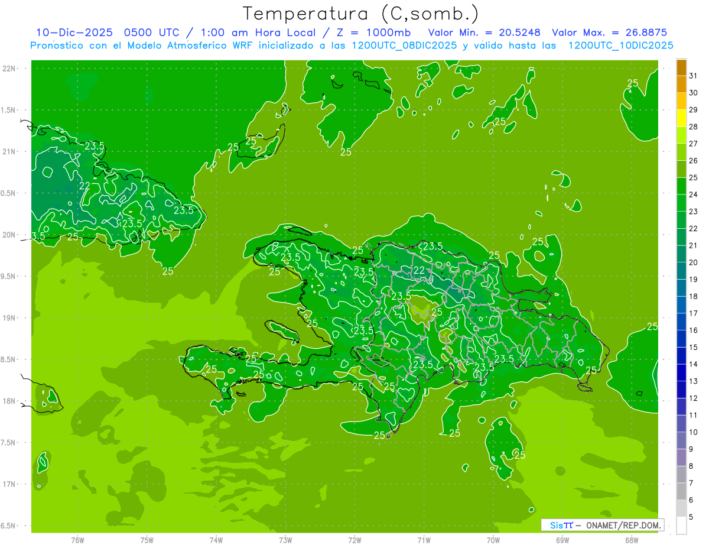Click the "15" label on the color scale
The width and height of the screenshot is (709, 548).
pos(693,347)
